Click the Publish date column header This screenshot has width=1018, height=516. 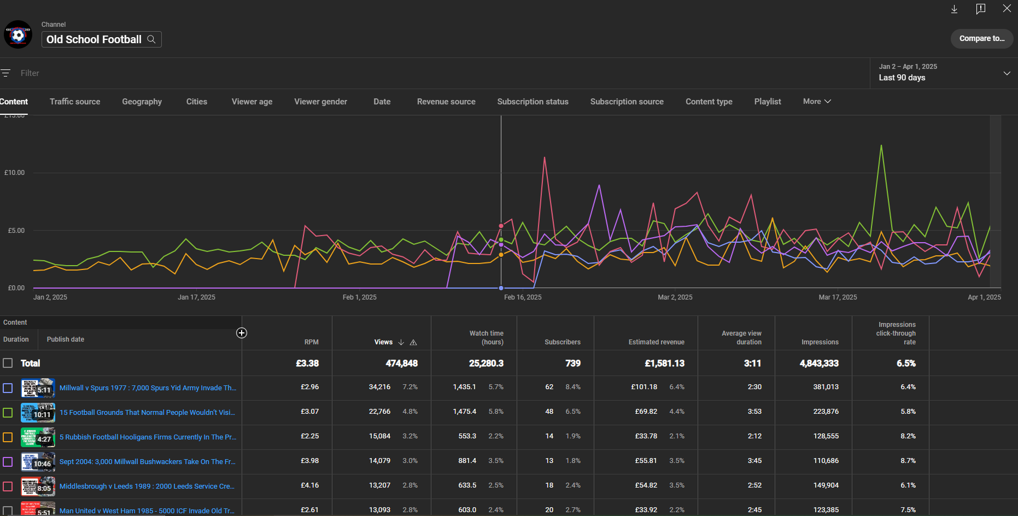tap(66, 339)
